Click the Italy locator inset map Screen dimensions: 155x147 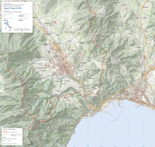click(8, 26)
